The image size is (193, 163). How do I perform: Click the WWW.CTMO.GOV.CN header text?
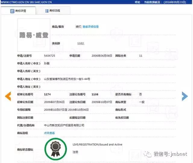click(x=14, y=2)
